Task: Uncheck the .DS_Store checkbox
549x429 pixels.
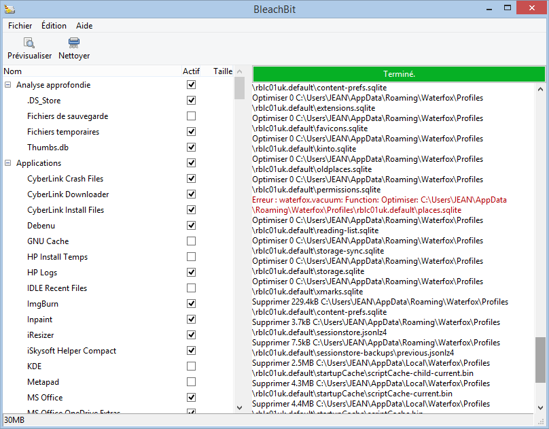Action: (191, 101)
